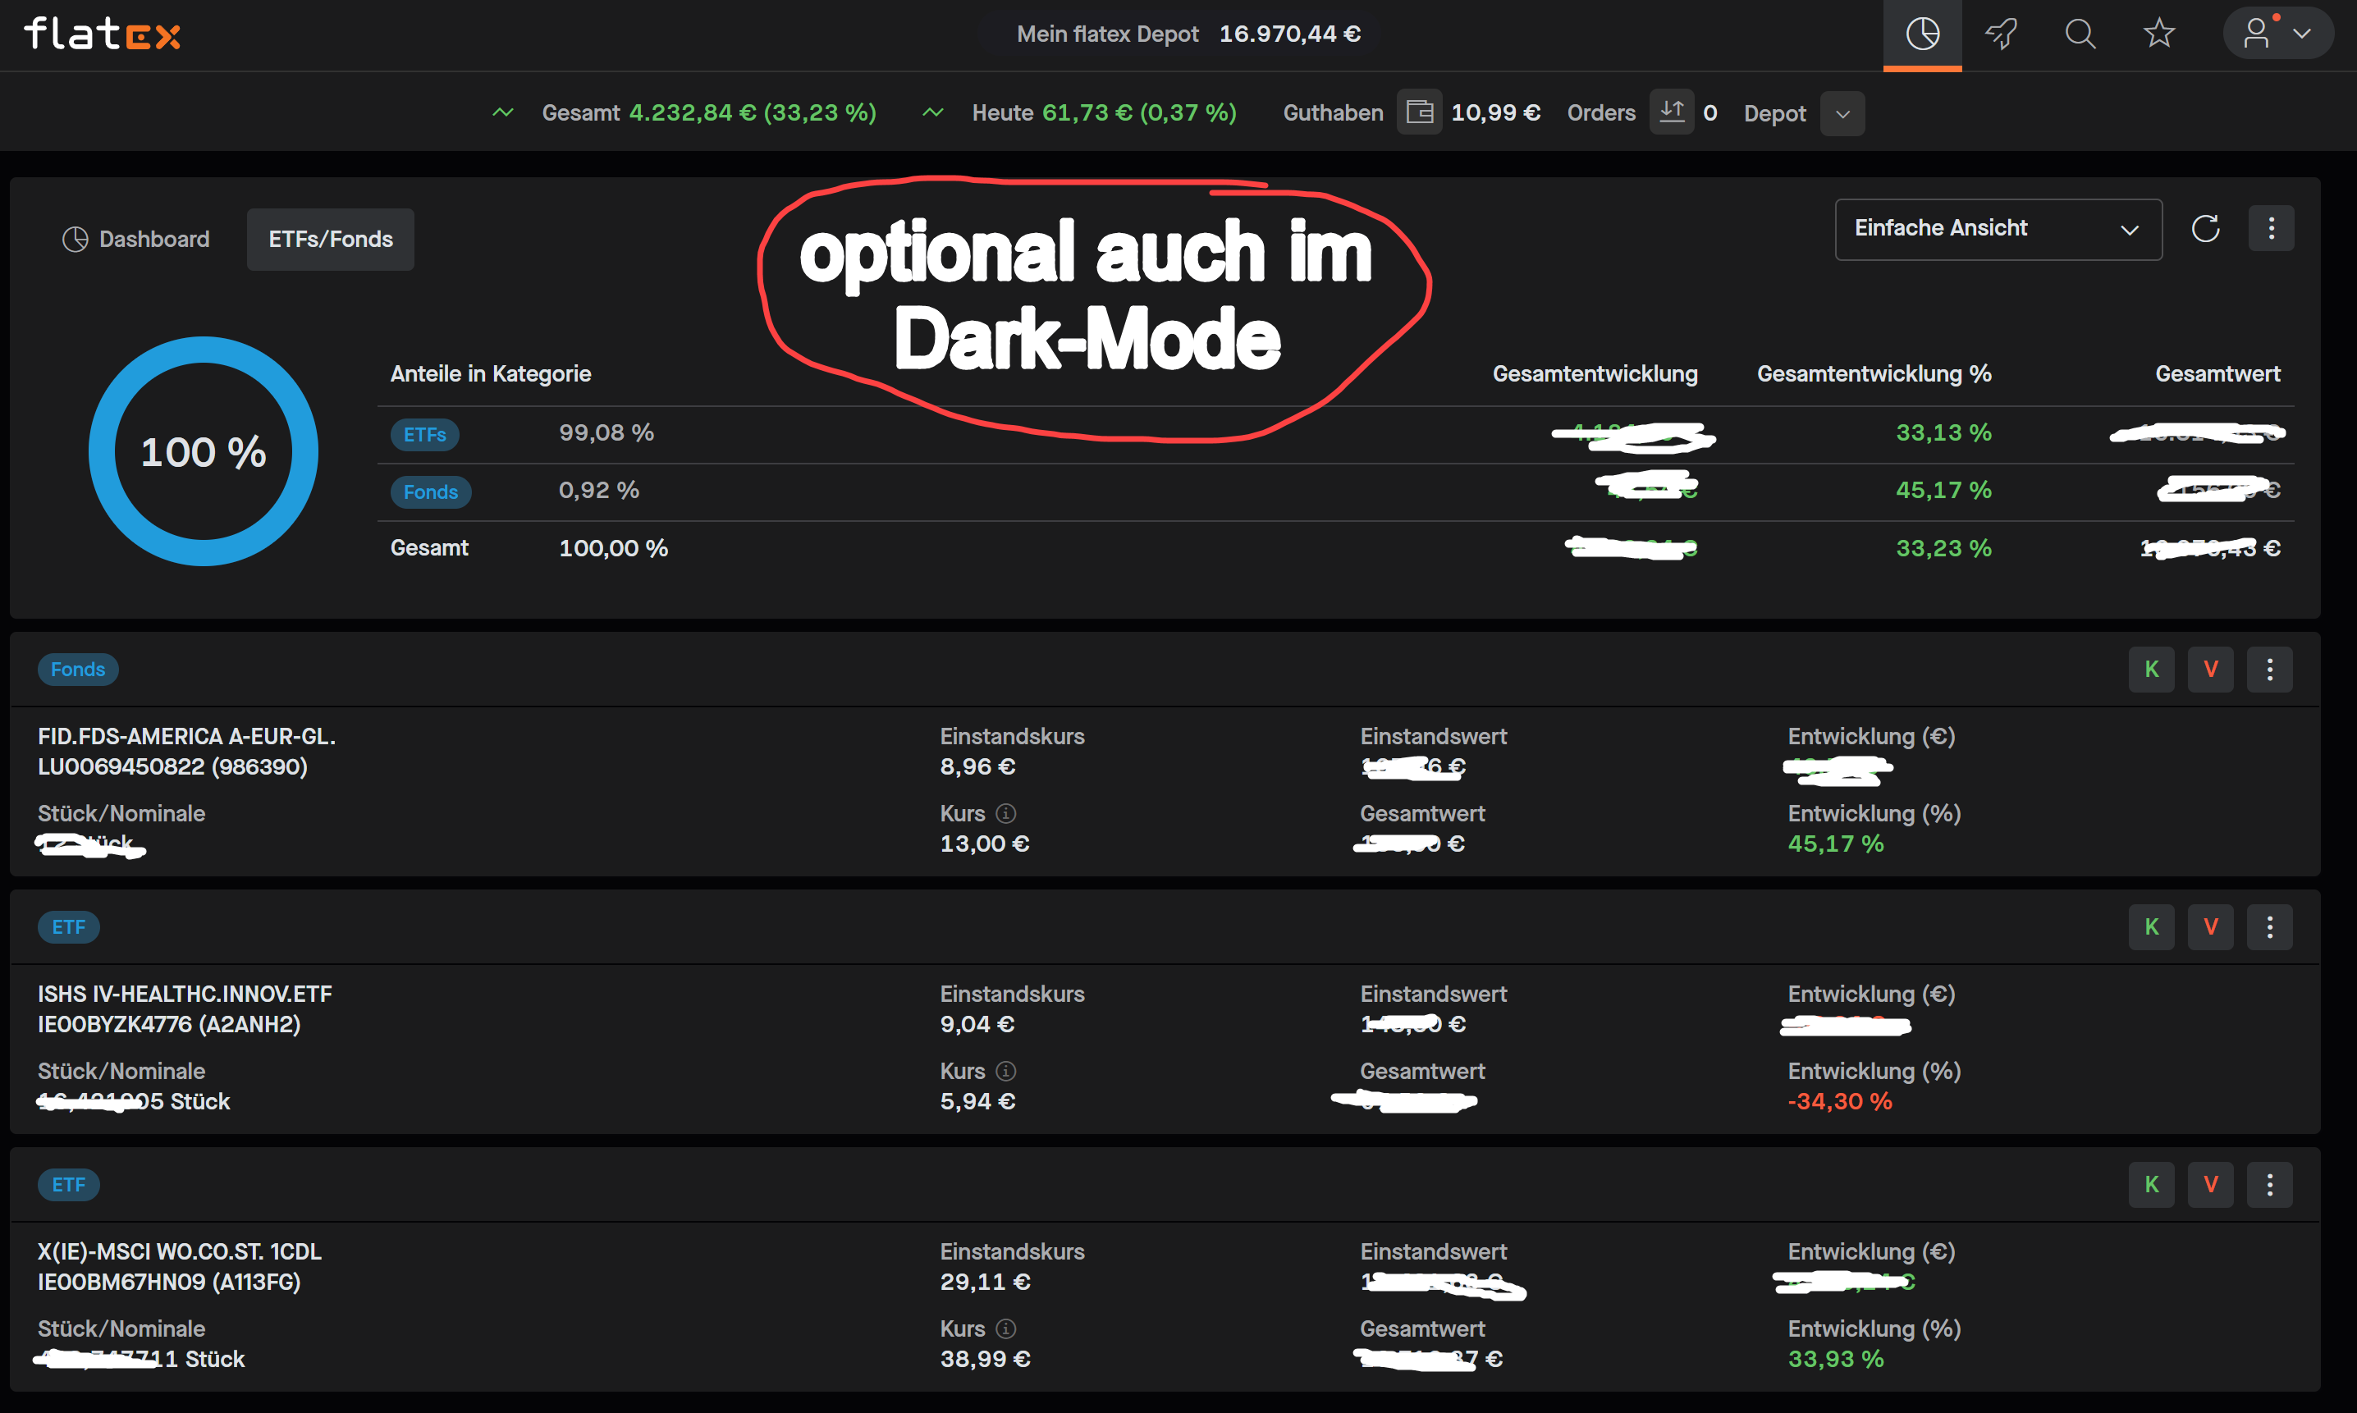Switch to the Dashboard tab
Screen dimensions: 2357x1413
coord(135,239)
